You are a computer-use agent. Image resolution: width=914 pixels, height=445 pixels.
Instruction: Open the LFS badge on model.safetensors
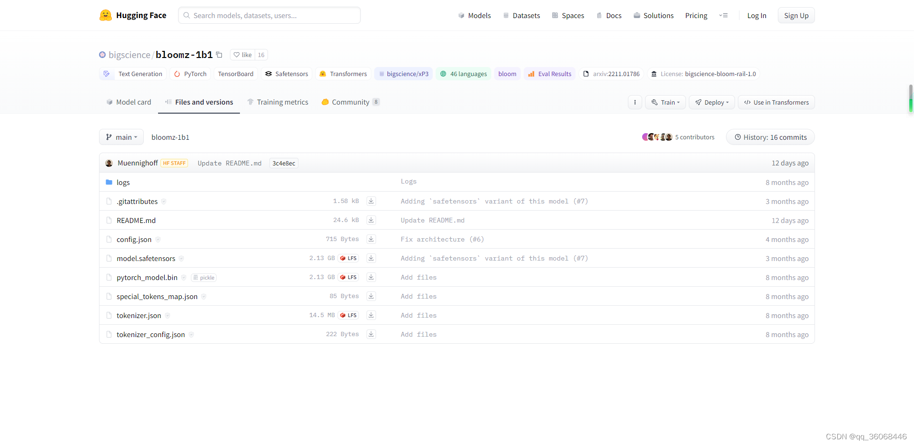[348, 258]
